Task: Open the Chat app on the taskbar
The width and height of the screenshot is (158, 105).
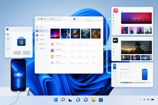Action: 86,100
